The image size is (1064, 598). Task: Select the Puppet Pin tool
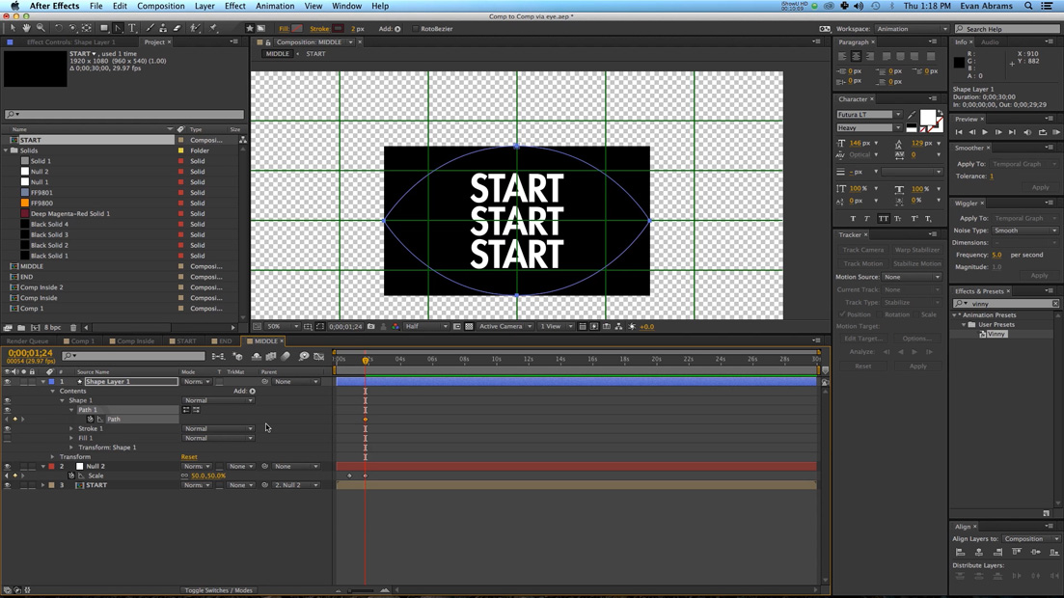[213, 29]
